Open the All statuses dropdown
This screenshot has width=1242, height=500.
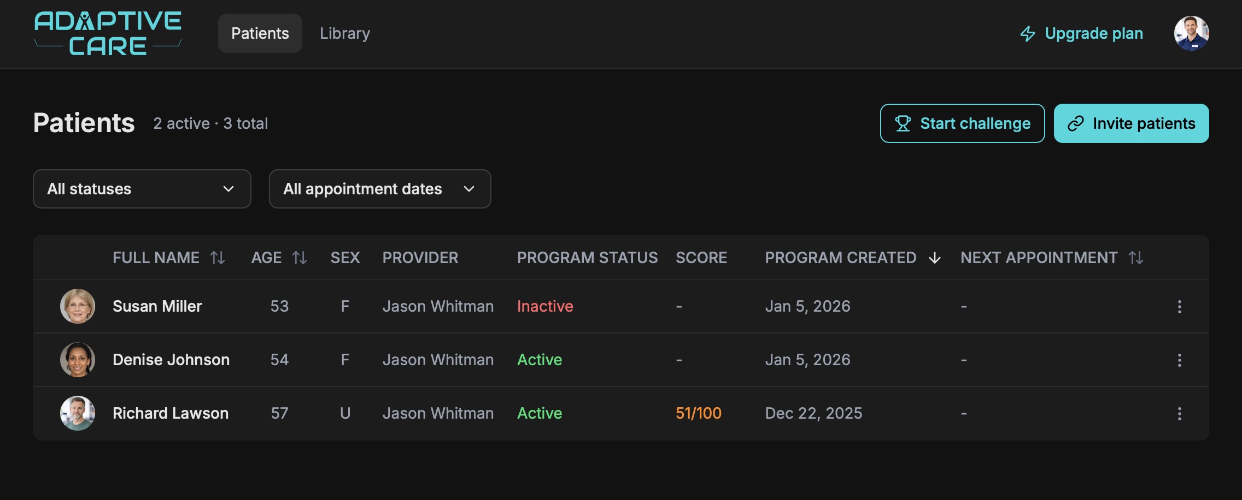coord(142,189)
